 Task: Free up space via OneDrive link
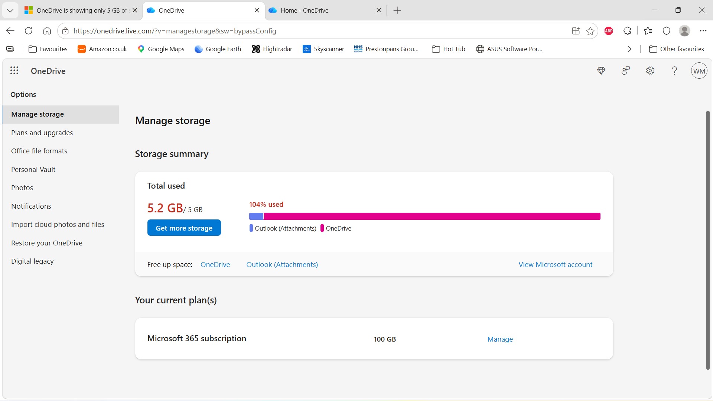click(215, 264)
